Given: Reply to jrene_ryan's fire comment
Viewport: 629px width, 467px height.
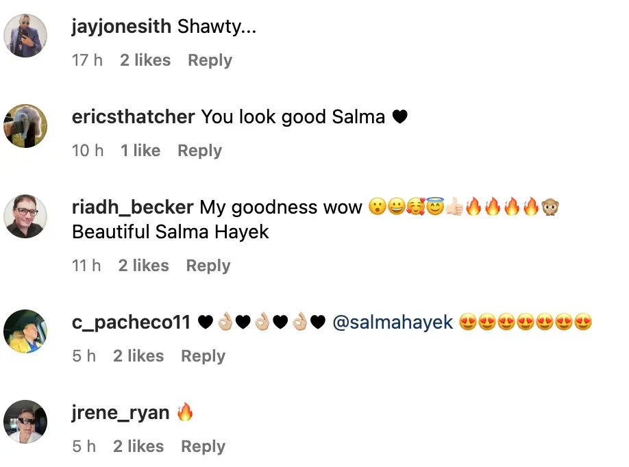Looking at the screenshot, I should coord(203,446).
